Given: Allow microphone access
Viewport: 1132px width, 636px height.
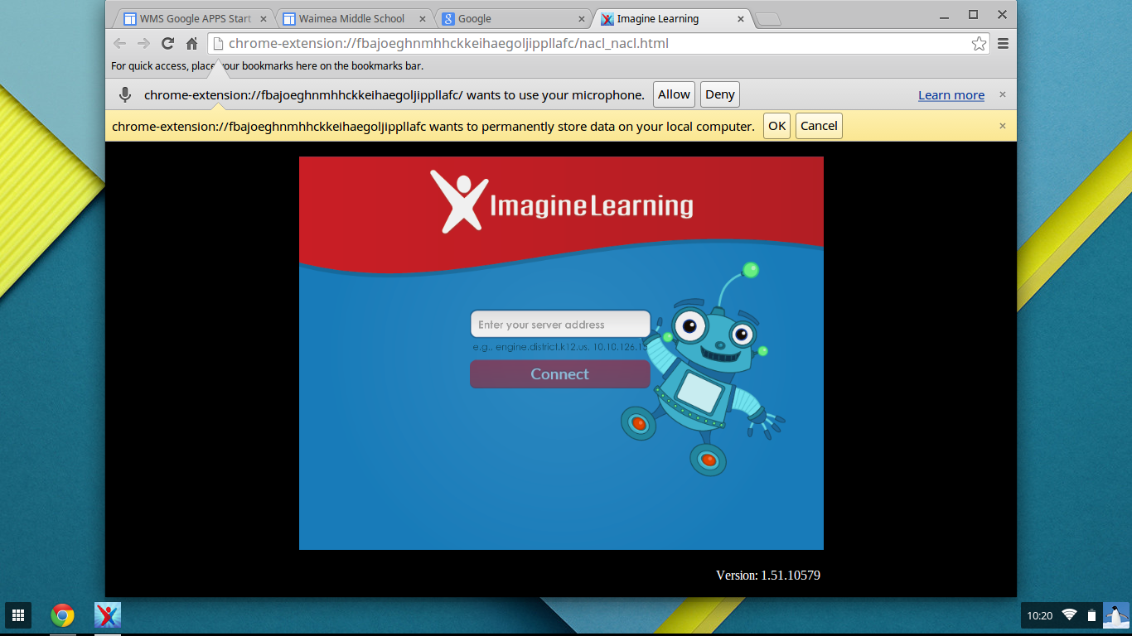Looking at the screenshot, I should tap(674, 94).
